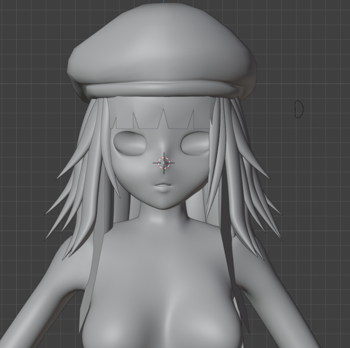Click the 3D cursor crosshair on the nose

point(164,163)
